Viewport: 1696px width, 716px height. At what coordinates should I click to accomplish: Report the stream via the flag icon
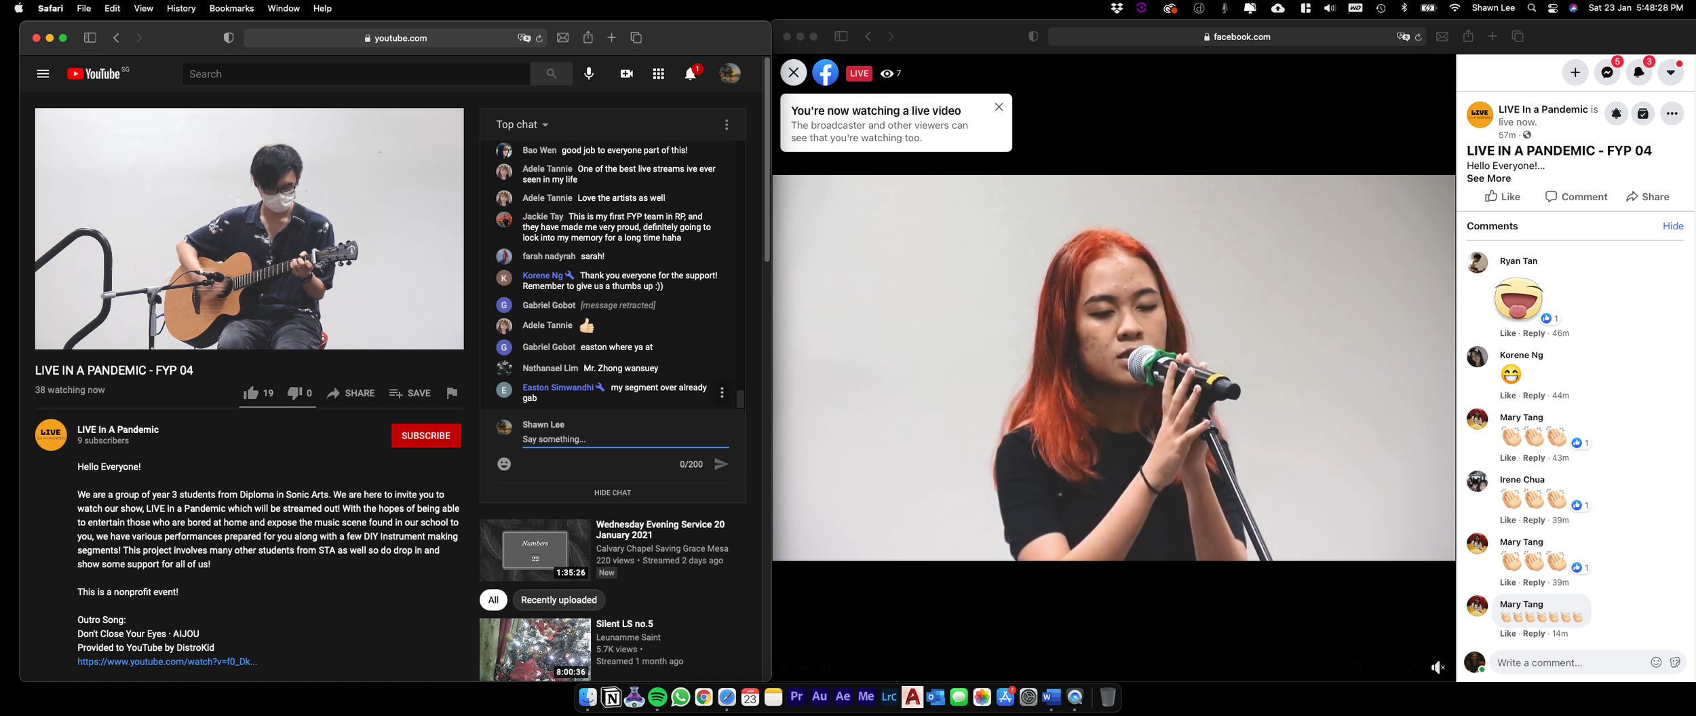click(452, 393)
